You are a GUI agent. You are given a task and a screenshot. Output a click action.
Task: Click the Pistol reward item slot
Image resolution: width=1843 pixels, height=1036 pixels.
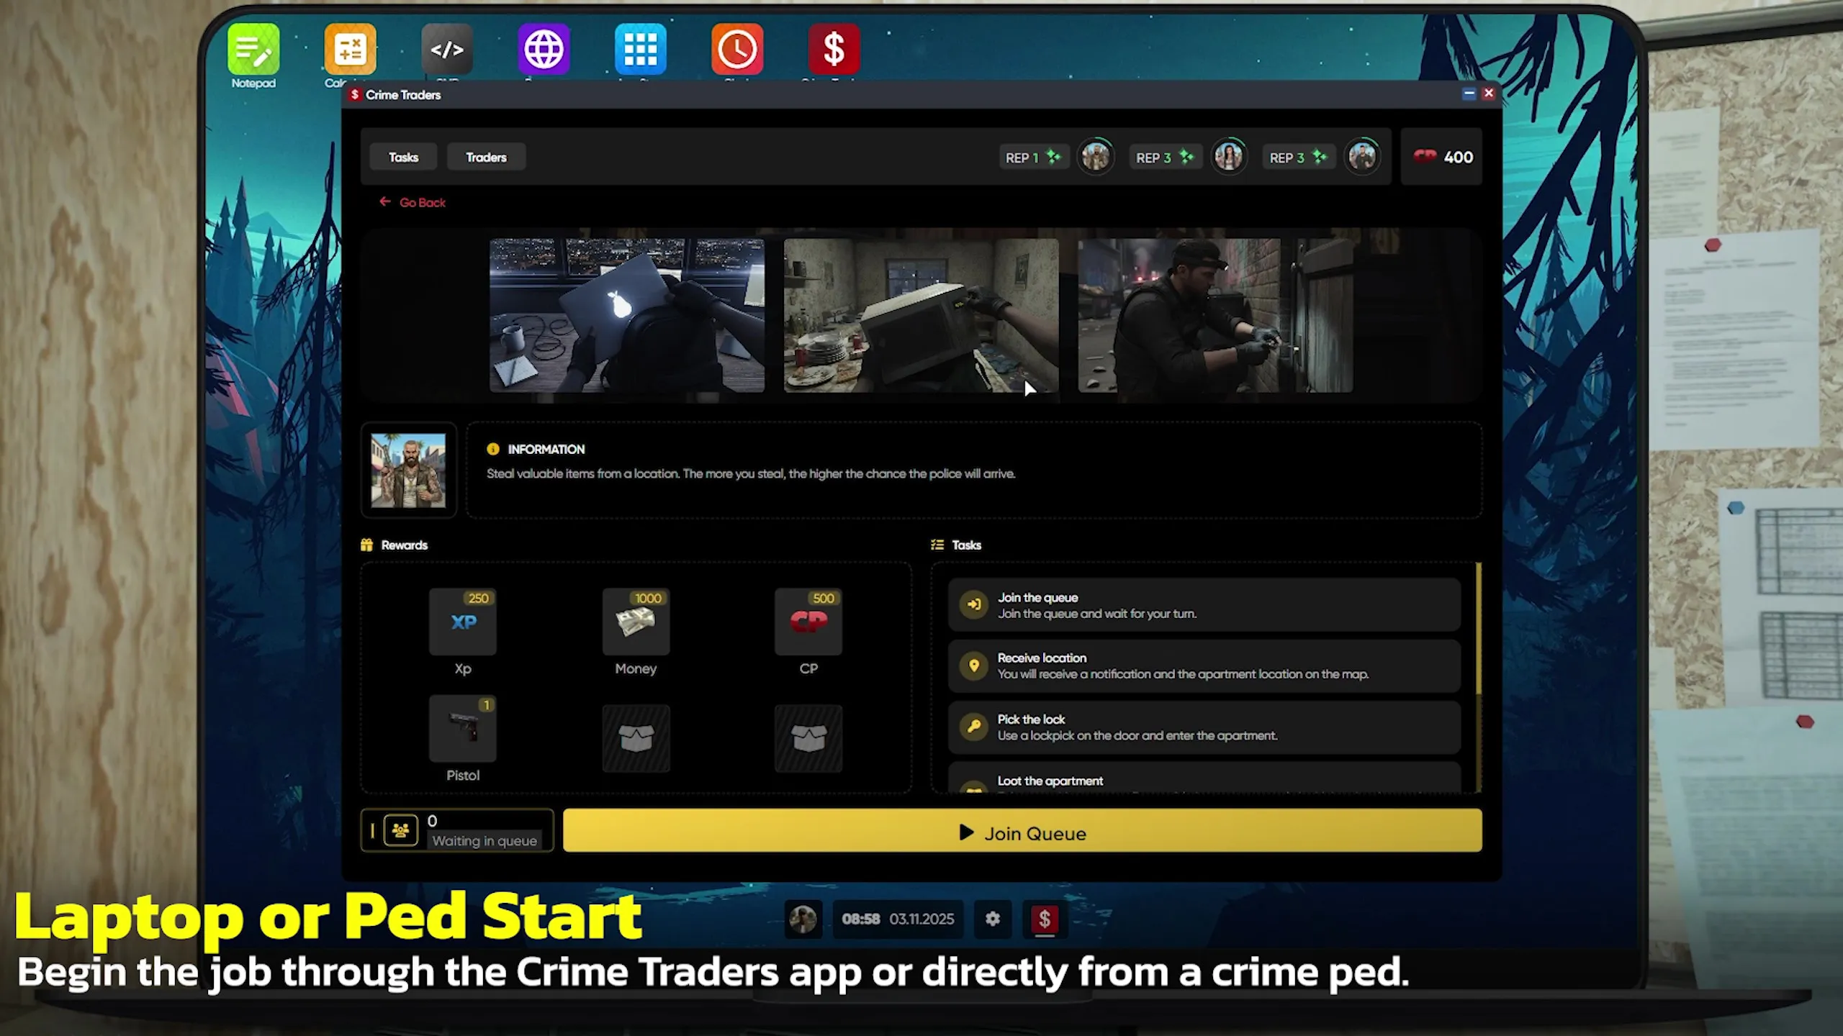tap(462, 729)
